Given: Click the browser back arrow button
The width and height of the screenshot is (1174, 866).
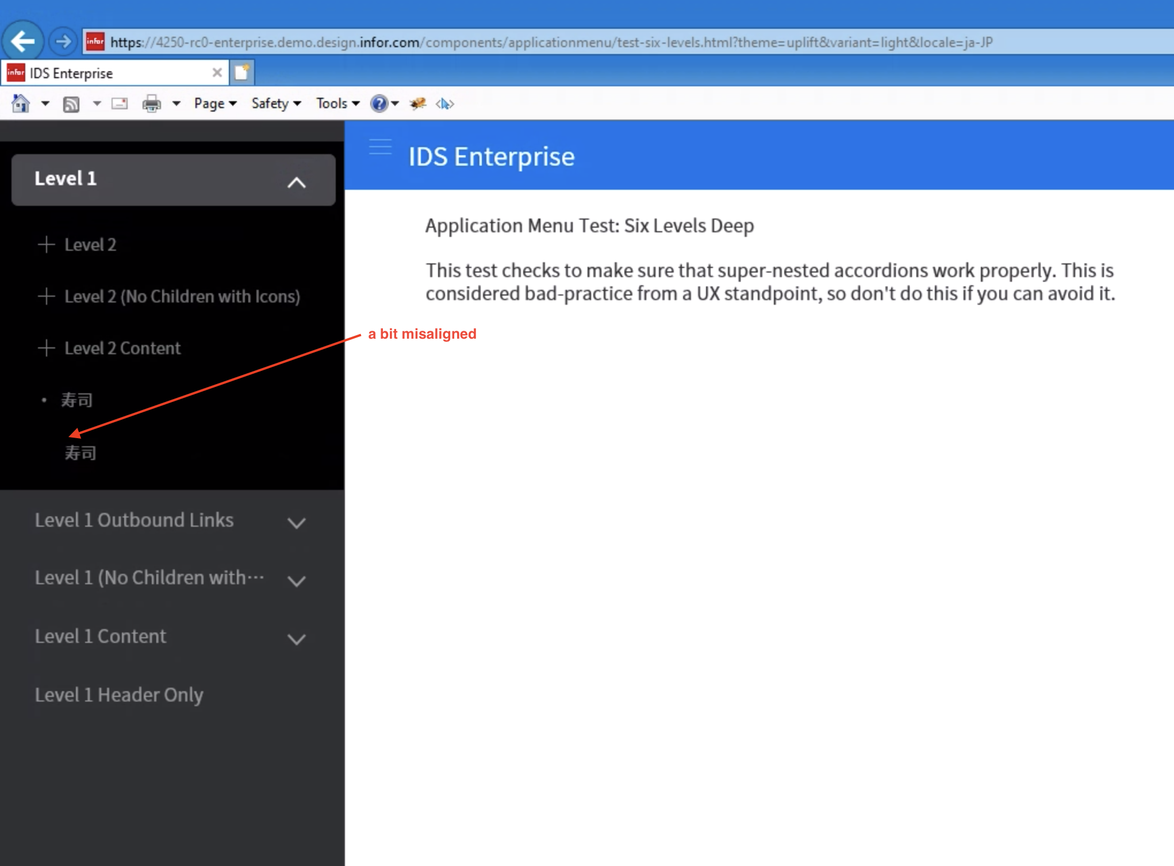Looking at the screenshot, I should pyautogui.click(x=23, y=41).
